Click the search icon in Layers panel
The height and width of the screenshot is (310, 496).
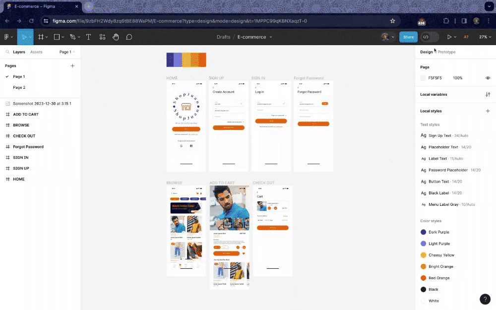pos(7,52)
